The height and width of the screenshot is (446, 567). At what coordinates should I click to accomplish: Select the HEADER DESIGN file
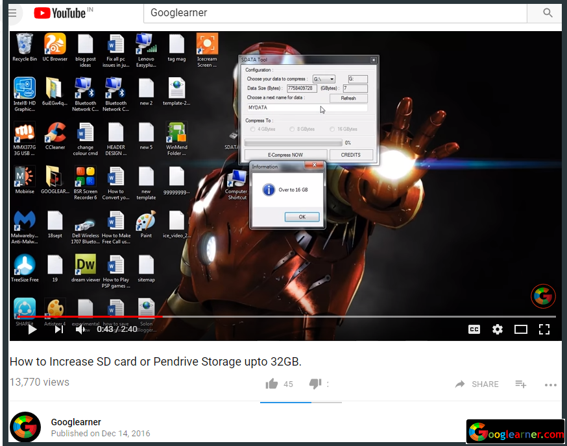[x=115, y=139]
